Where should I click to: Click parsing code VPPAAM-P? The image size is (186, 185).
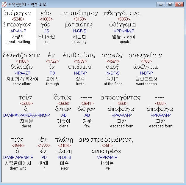click(x=160, y=115)
